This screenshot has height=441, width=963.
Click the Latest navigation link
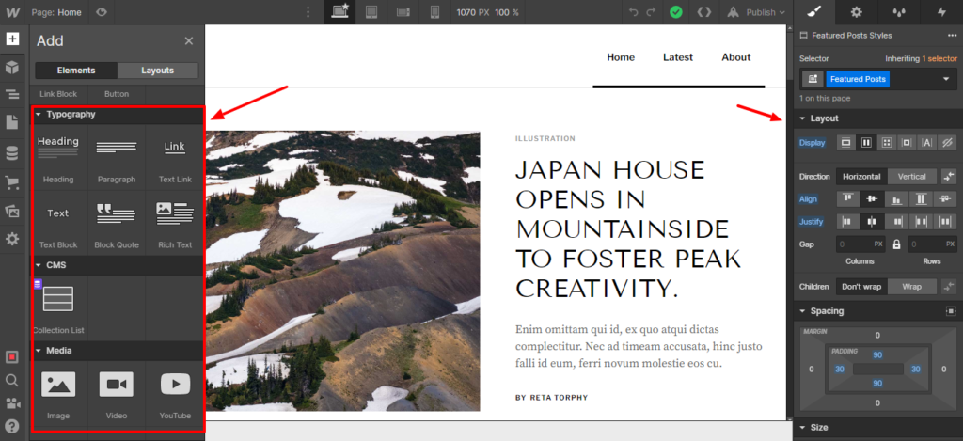(x=678, y=57)
